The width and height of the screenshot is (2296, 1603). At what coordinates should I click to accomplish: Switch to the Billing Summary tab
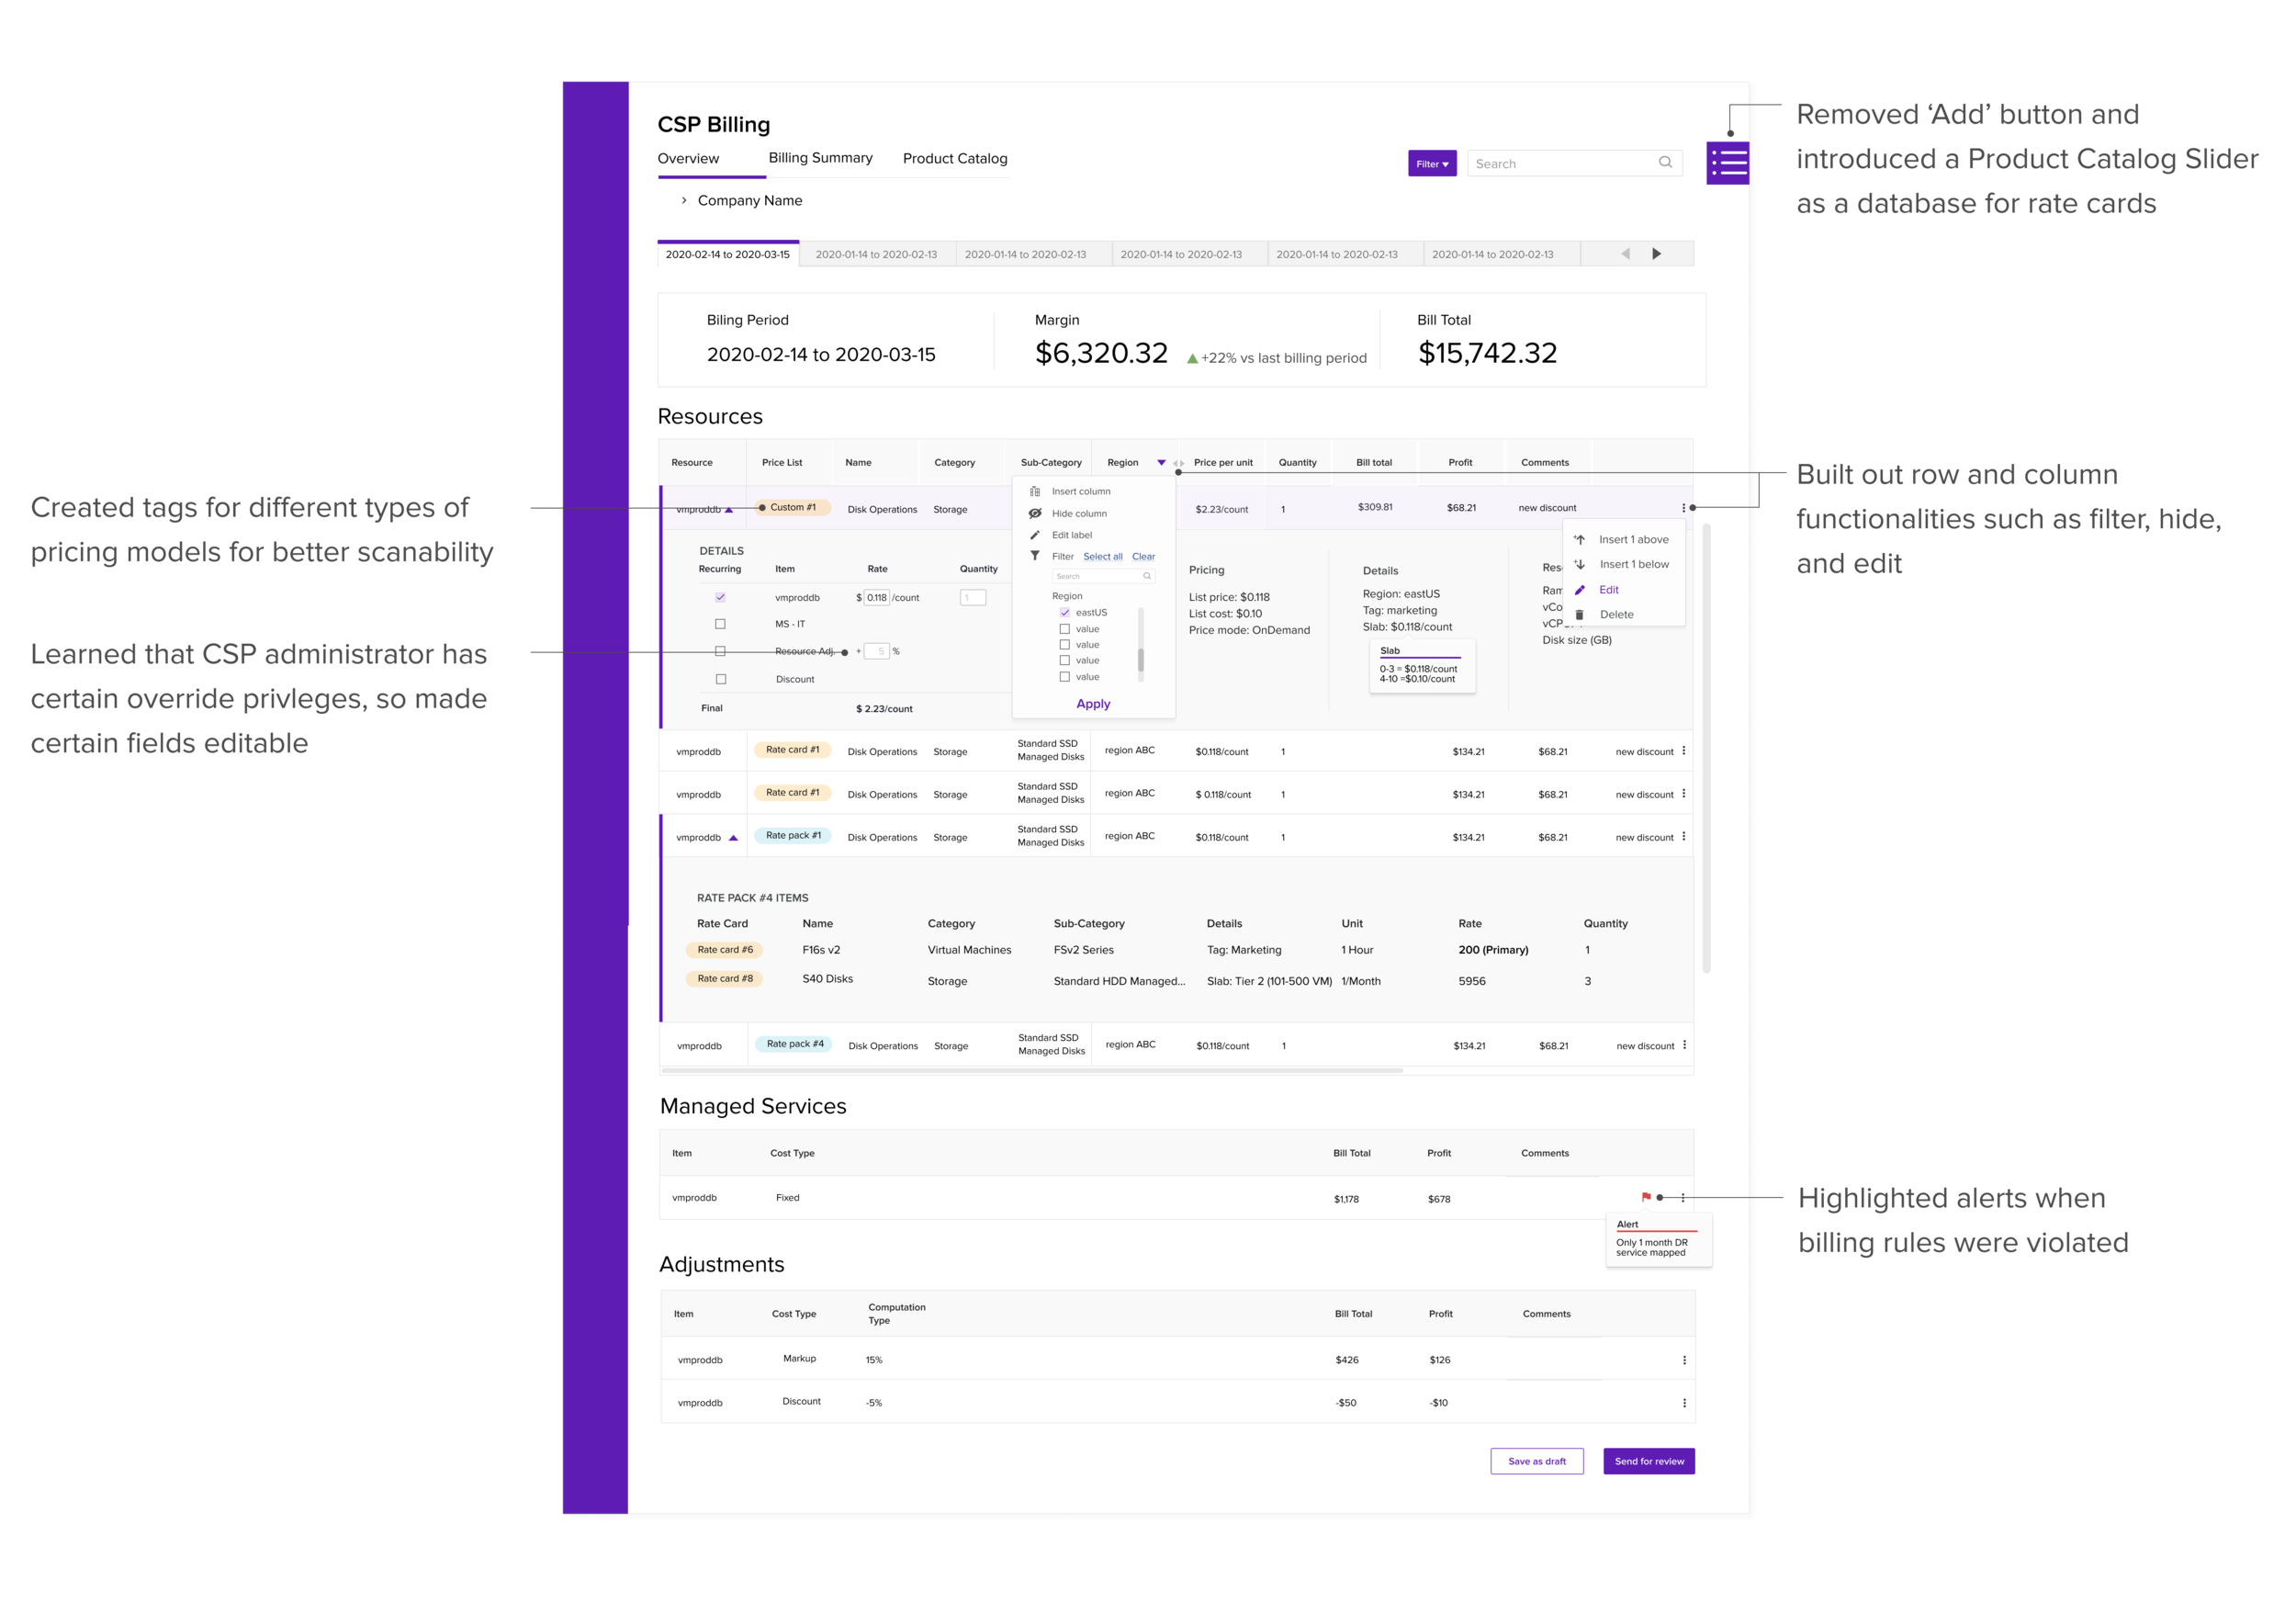pyautogui.click(x=820, y=158)
